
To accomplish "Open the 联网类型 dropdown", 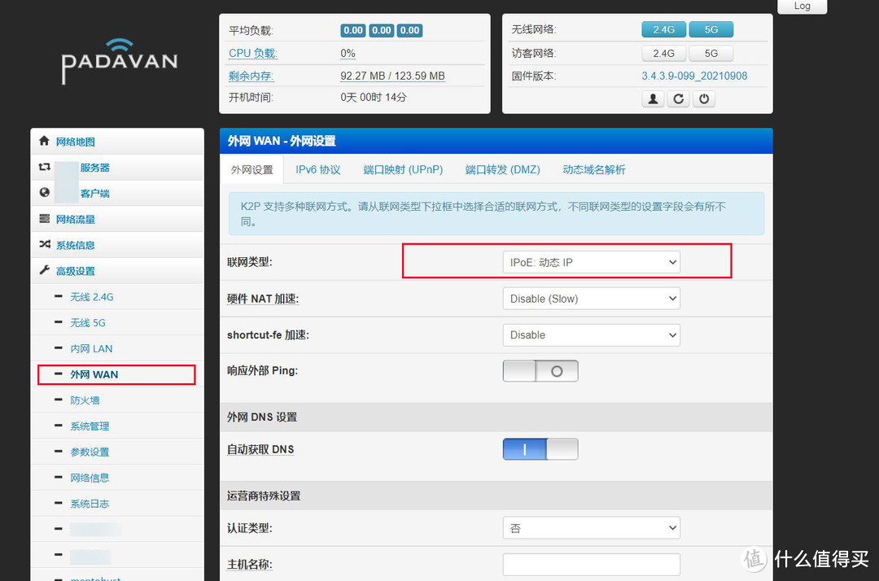I will point(592,262).
